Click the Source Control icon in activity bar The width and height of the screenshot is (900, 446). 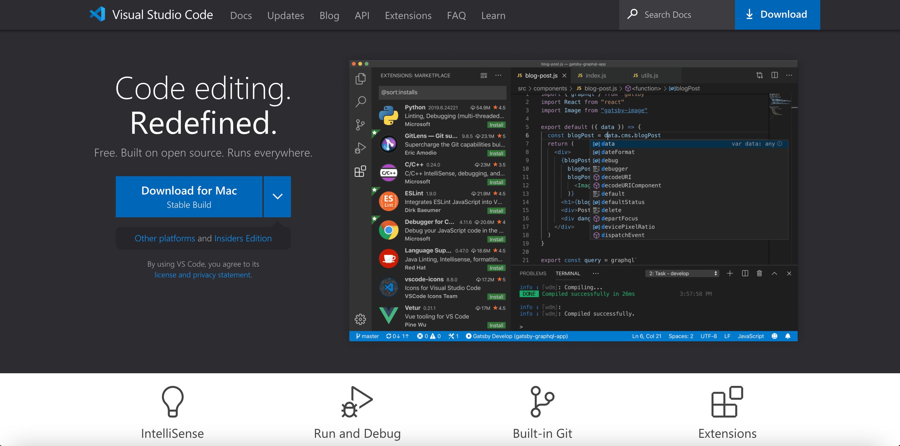coord(360,125)
